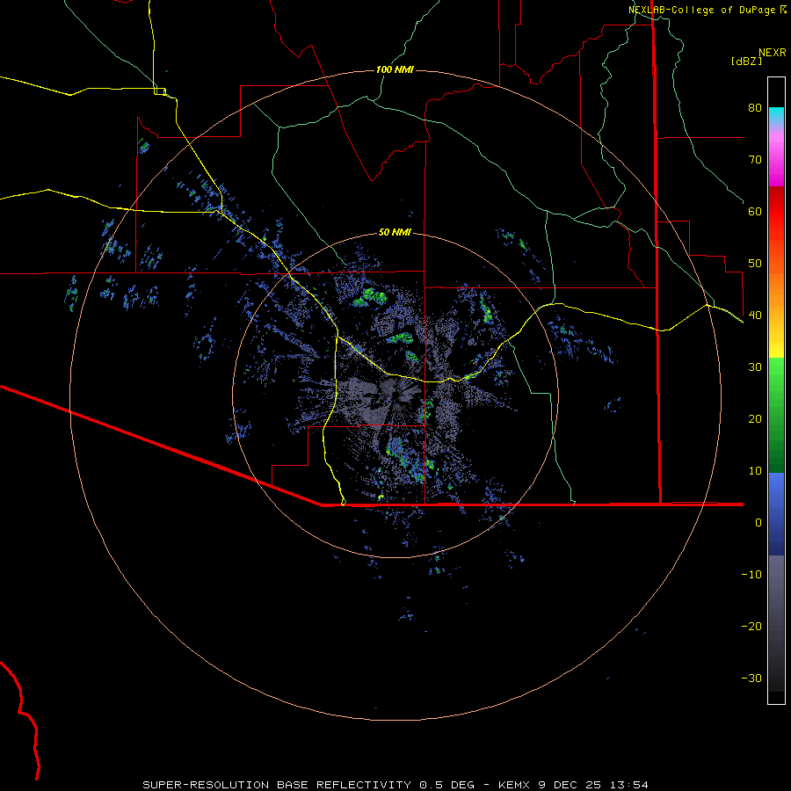Click the [dBZ] unit label
791x791 pixels.
(x=746, y=61)
